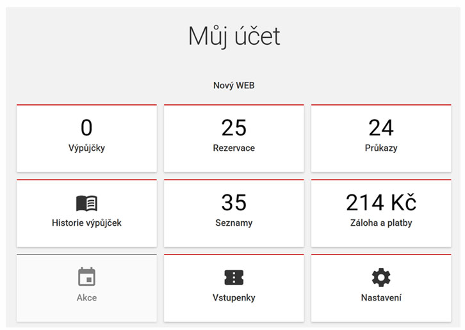
Task: Open settings via the gear icon
Action: pos(381,277)
